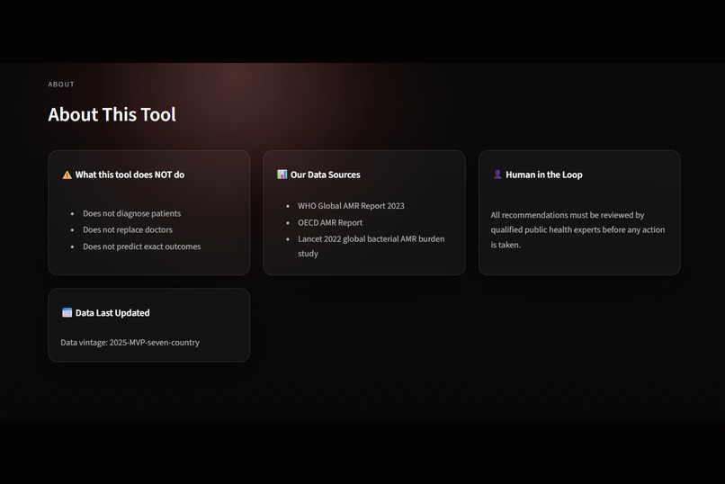This screenshot has height=484, width=725.
Task: Click 'Does not predict exact outcomes' bullet
Action: pyautogui.click(x=142, y=246)
